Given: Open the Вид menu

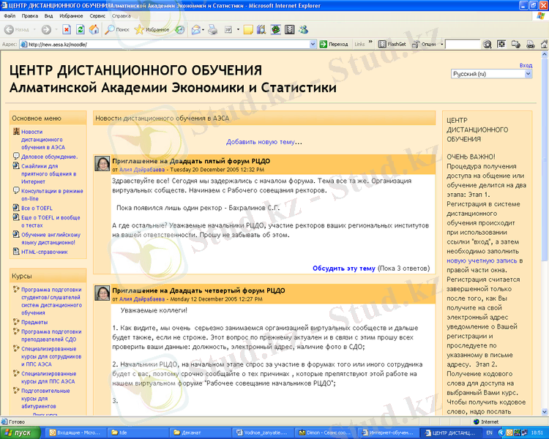Looking at the screenshot, I should tap(48, 16).
